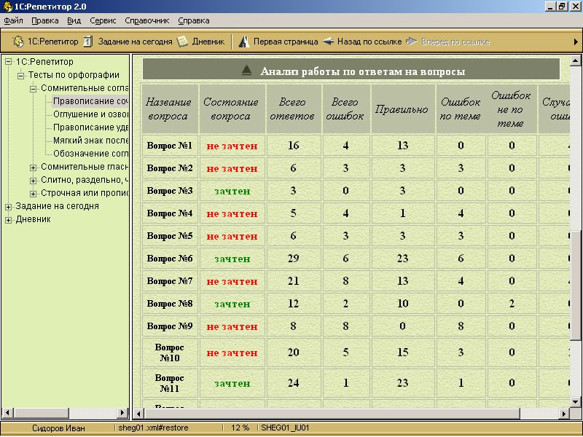Open Задание на сегодня calendar icon

pos(88,42)
